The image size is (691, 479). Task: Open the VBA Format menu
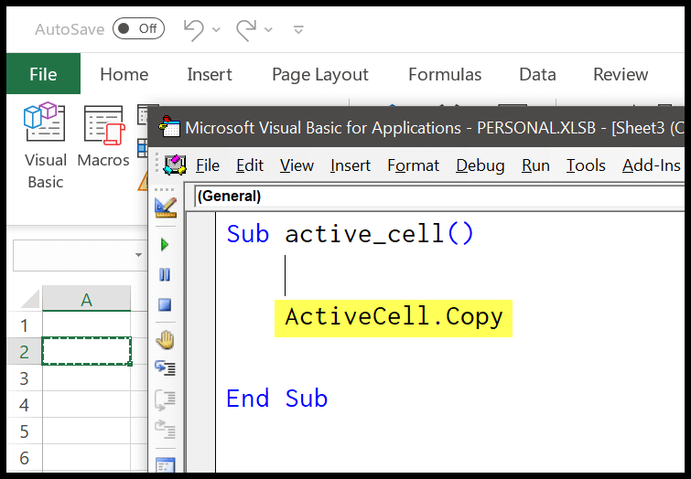click(x=414, y=165)
